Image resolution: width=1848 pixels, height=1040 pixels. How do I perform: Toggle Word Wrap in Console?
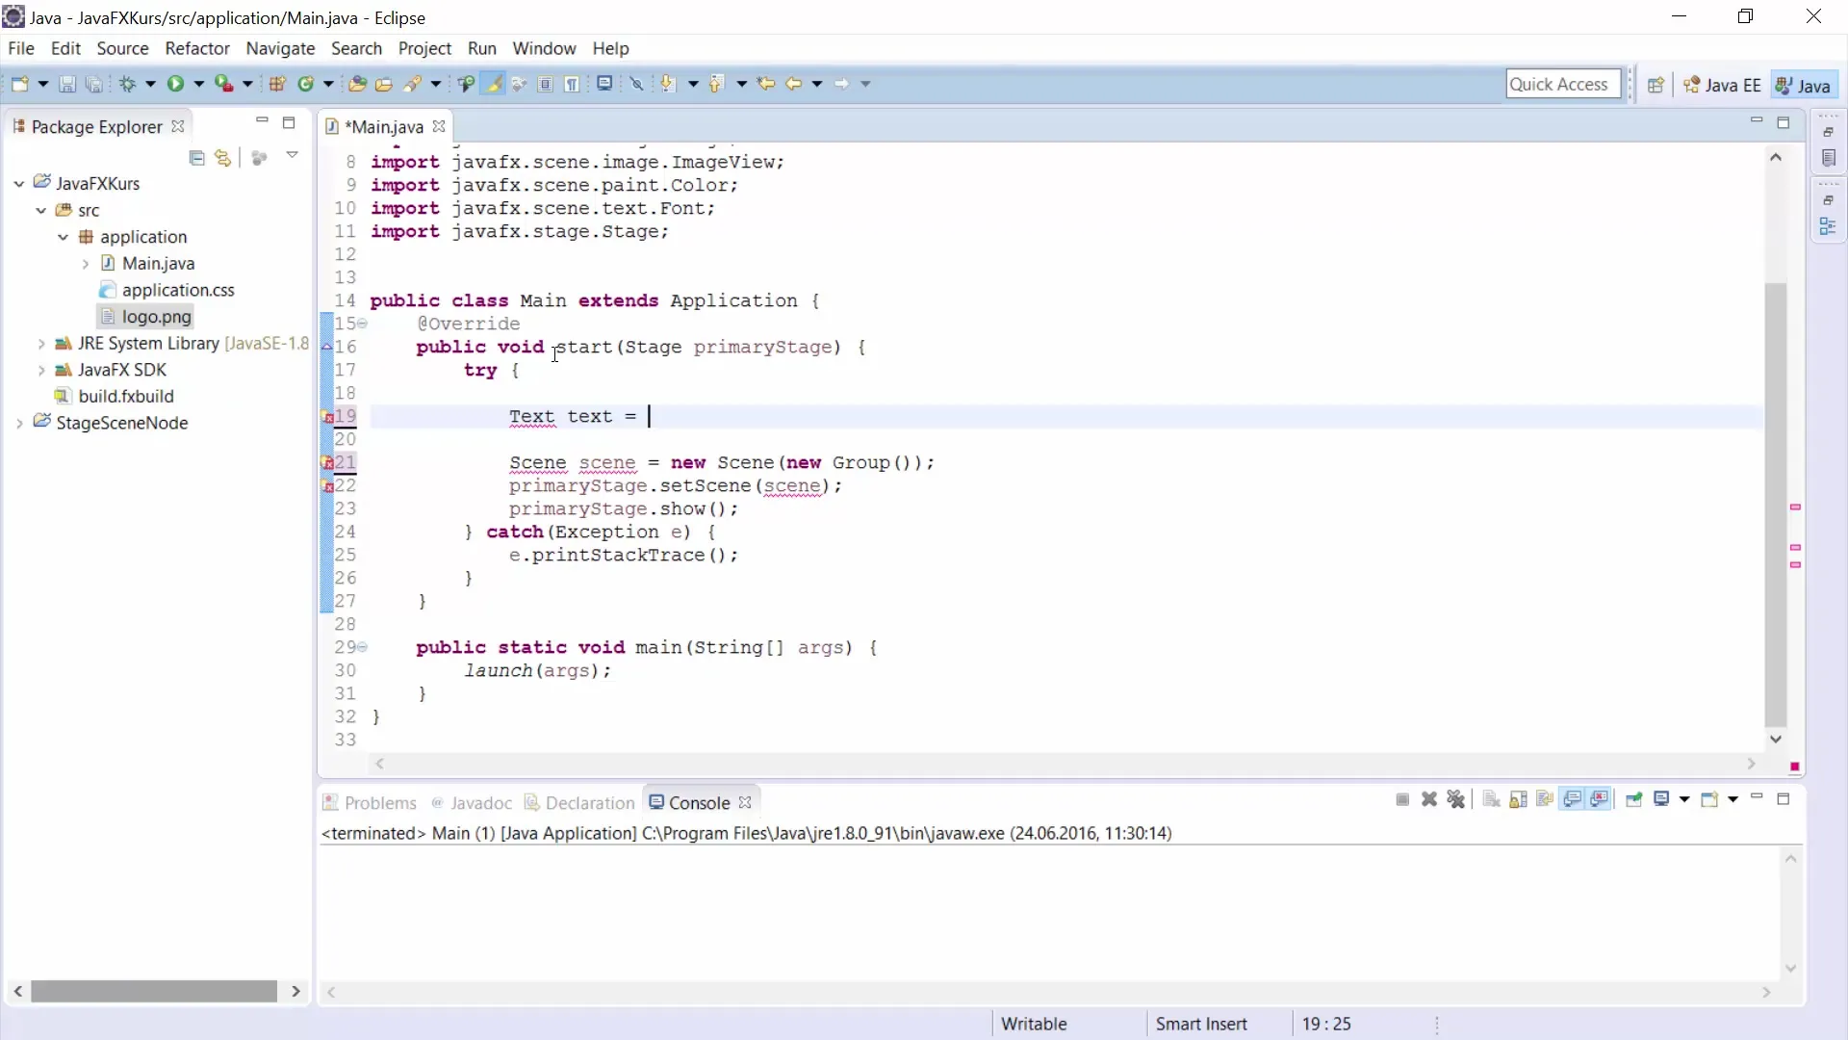(1546, 799)
